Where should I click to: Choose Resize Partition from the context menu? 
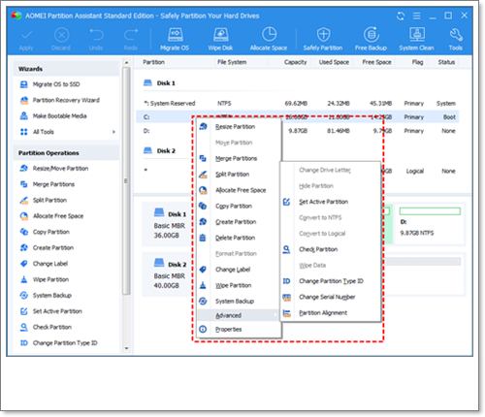click(239, 127)
